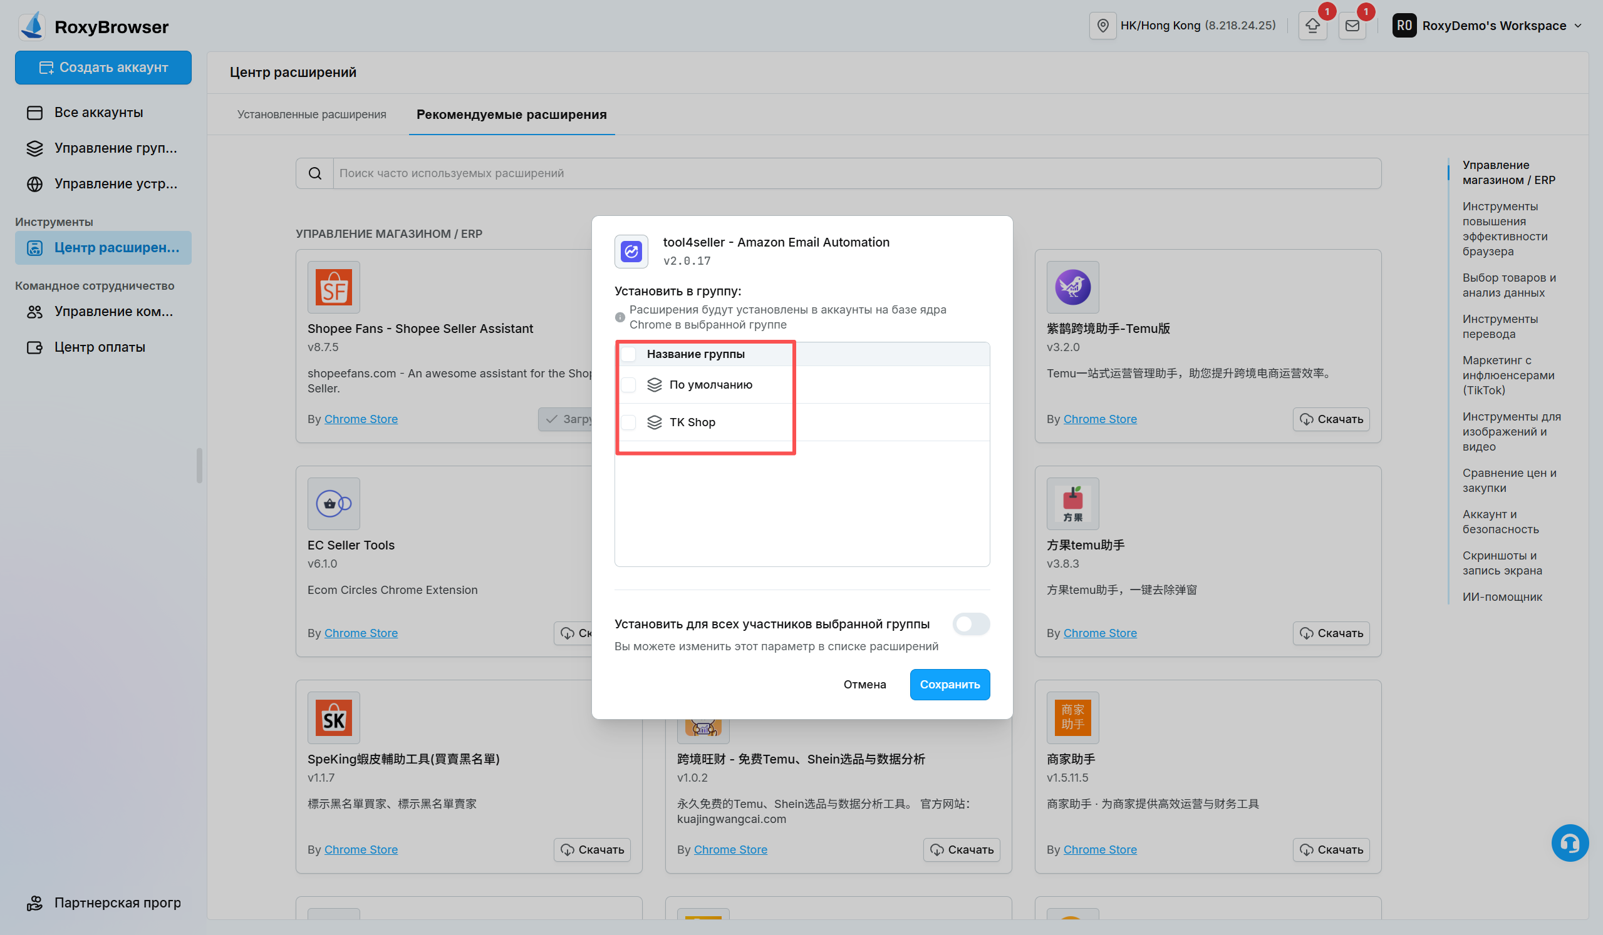Jump to Скриншоты и запись экрана

[1502, 563]
